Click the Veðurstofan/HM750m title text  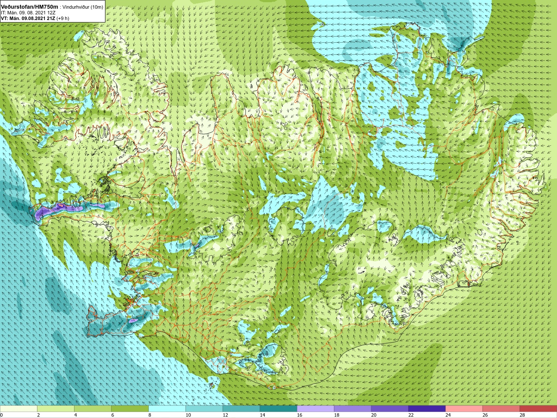coord(30,7)
